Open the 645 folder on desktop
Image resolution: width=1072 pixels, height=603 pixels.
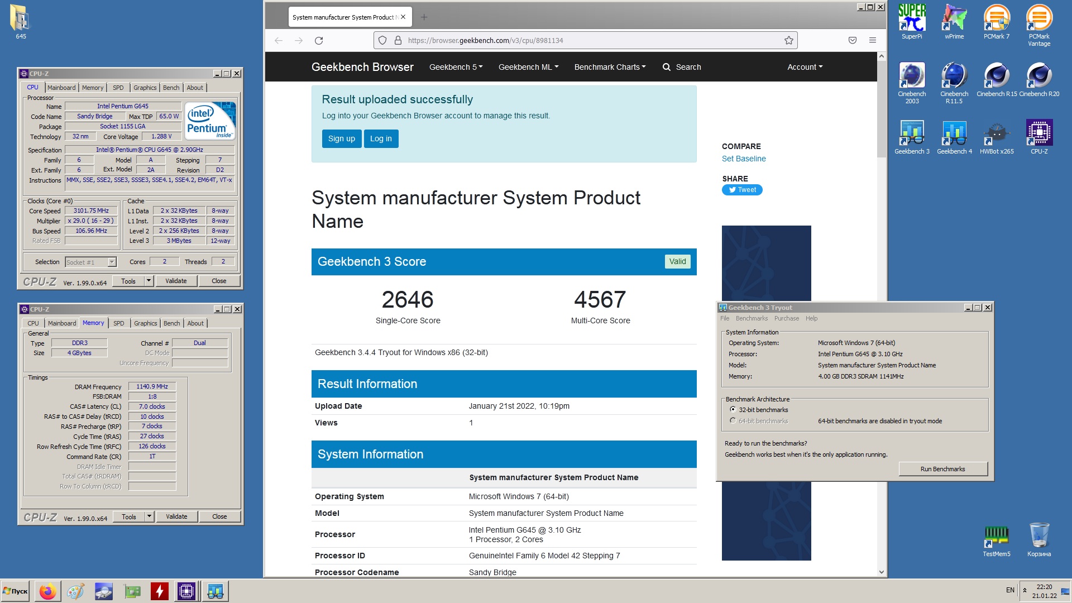21,22
